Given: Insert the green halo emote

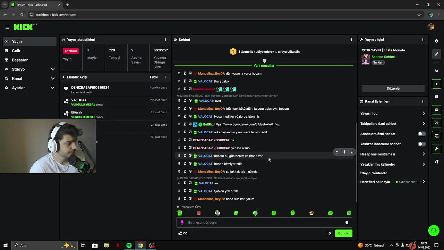Looking at the screenshot, I should (180, 213).
